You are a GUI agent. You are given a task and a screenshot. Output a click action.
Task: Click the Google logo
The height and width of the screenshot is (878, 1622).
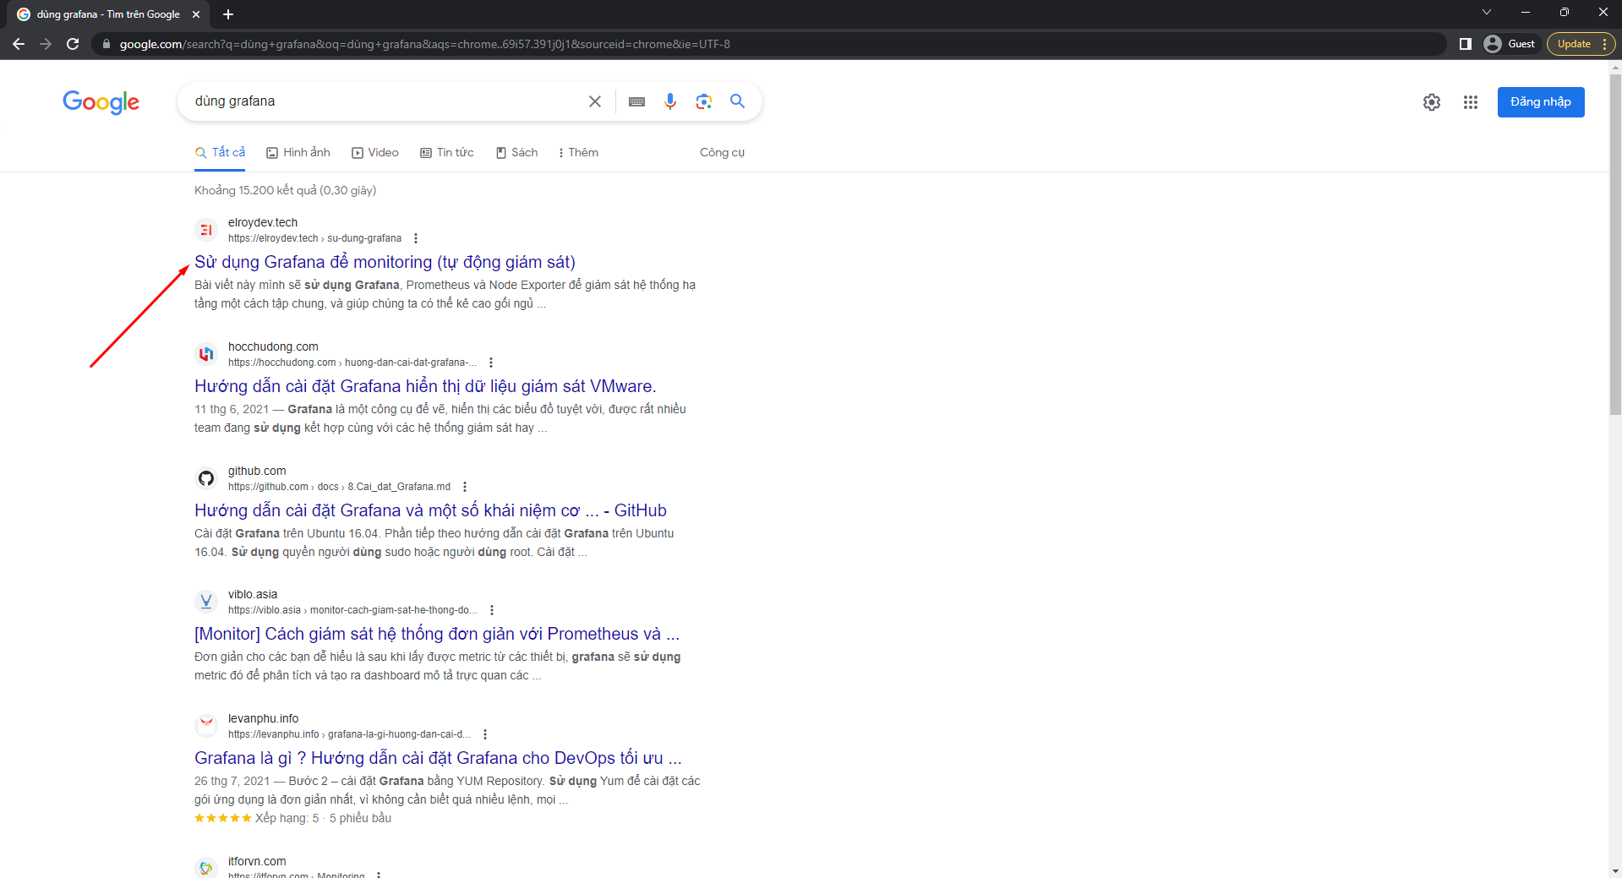click(101, 102)
